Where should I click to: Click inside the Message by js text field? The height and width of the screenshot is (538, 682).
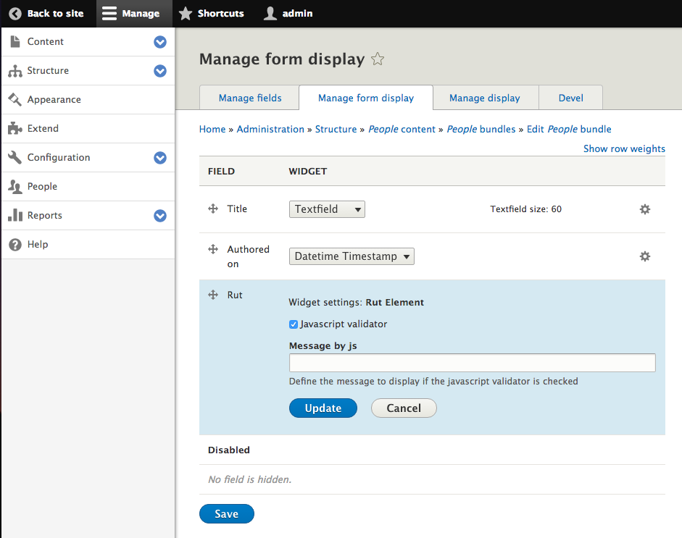click(x=472, y=362)
